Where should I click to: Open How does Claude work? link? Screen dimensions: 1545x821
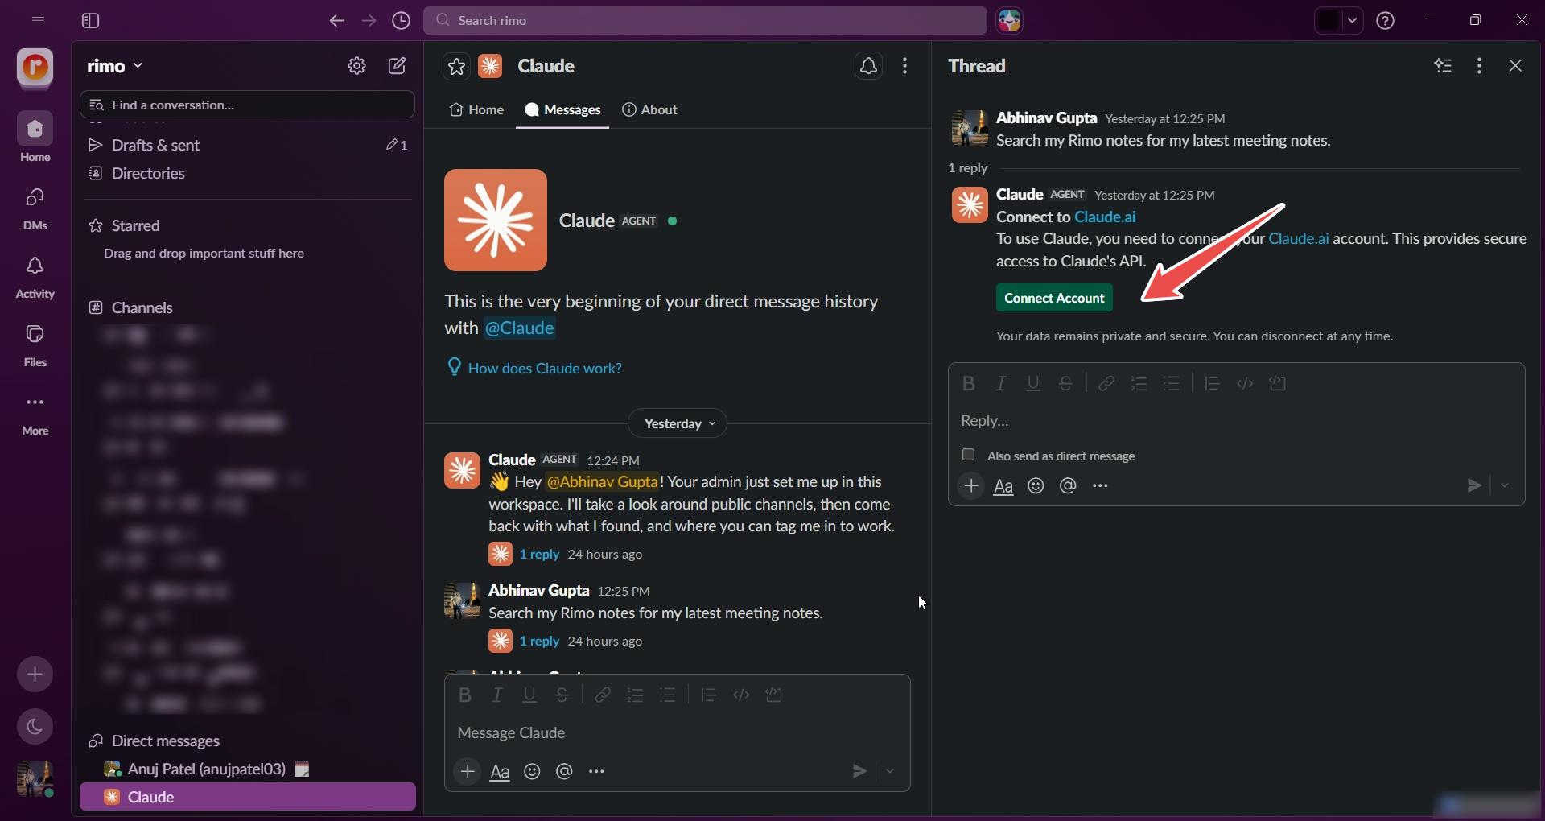[545, 368]
